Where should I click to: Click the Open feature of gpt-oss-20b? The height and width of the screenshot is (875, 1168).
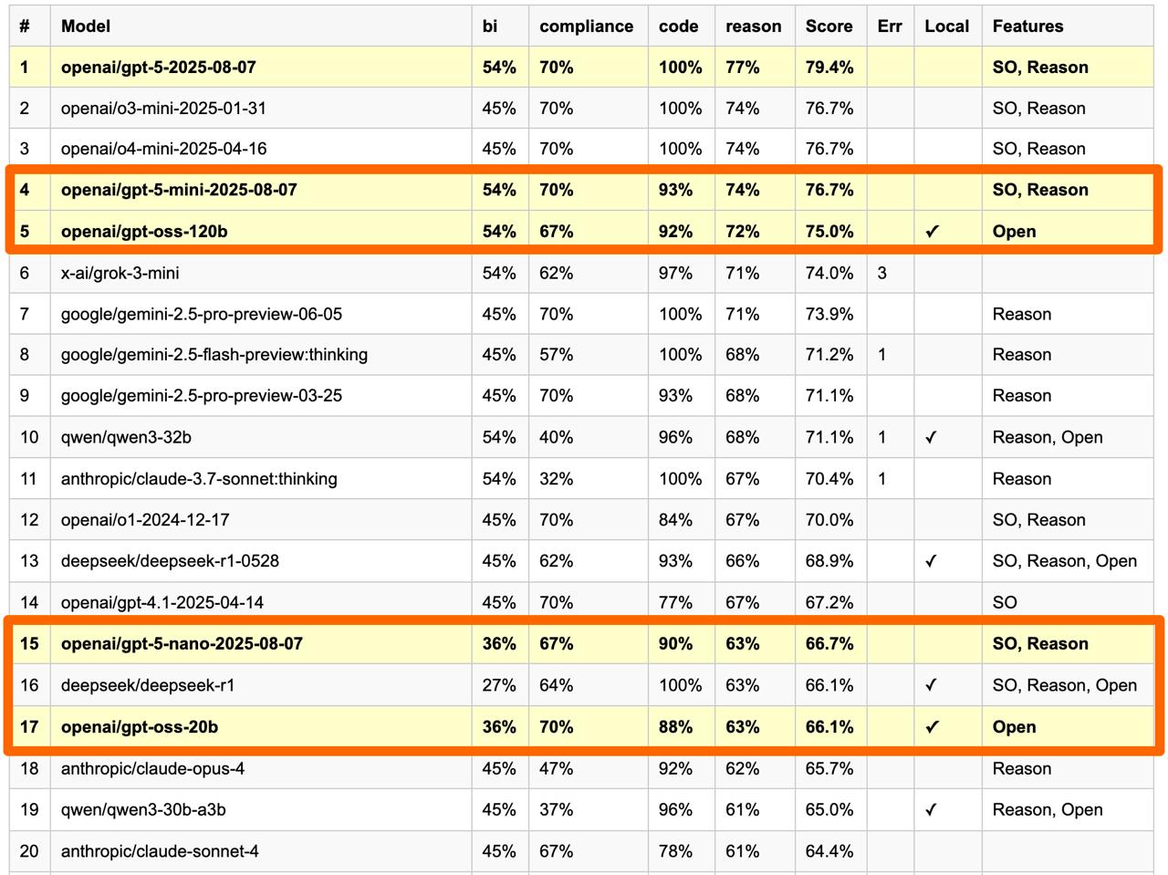1015,727
